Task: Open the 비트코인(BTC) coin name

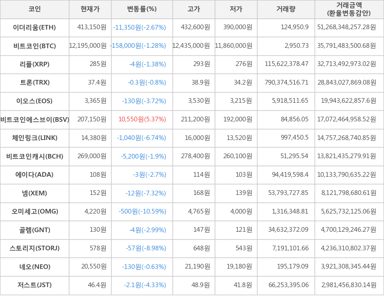Action: pos(35,46)
